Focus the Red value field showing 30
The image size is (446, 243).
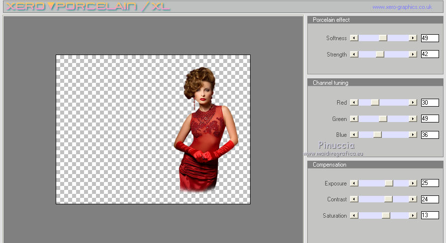click(430, 102)
